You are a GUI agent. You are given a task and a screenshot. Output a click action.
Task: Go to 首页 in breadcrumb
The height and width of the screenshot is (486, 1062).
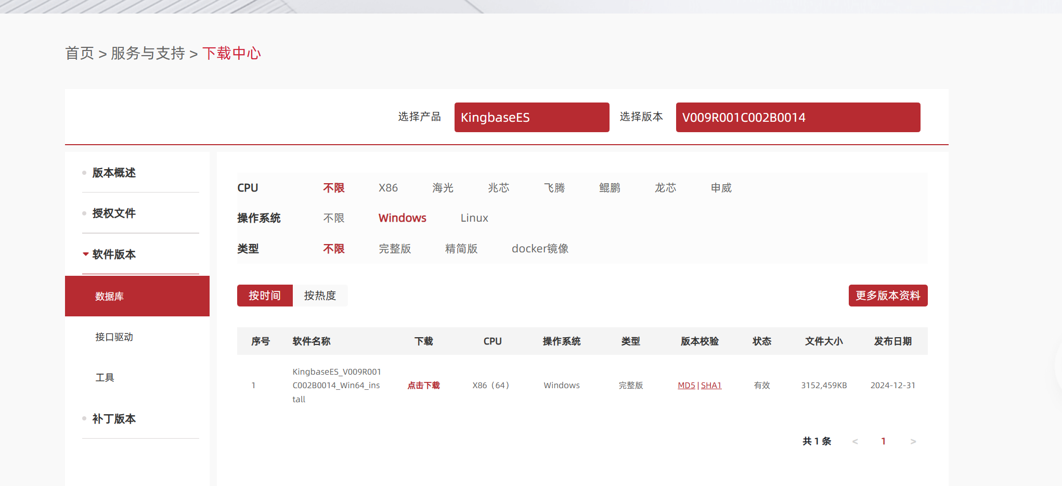tap(80, 53)
